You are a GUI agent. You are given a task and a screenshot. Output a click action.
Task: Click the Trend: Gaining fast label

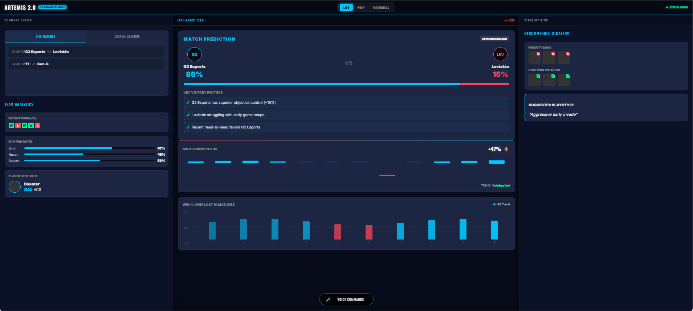click(496, 185)
